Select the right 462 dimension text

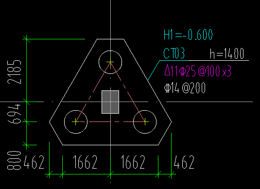coord(184,162)
